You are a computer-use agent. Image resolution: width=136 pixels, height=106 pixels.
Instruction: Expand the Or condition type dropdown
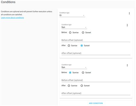coord(72,15)
